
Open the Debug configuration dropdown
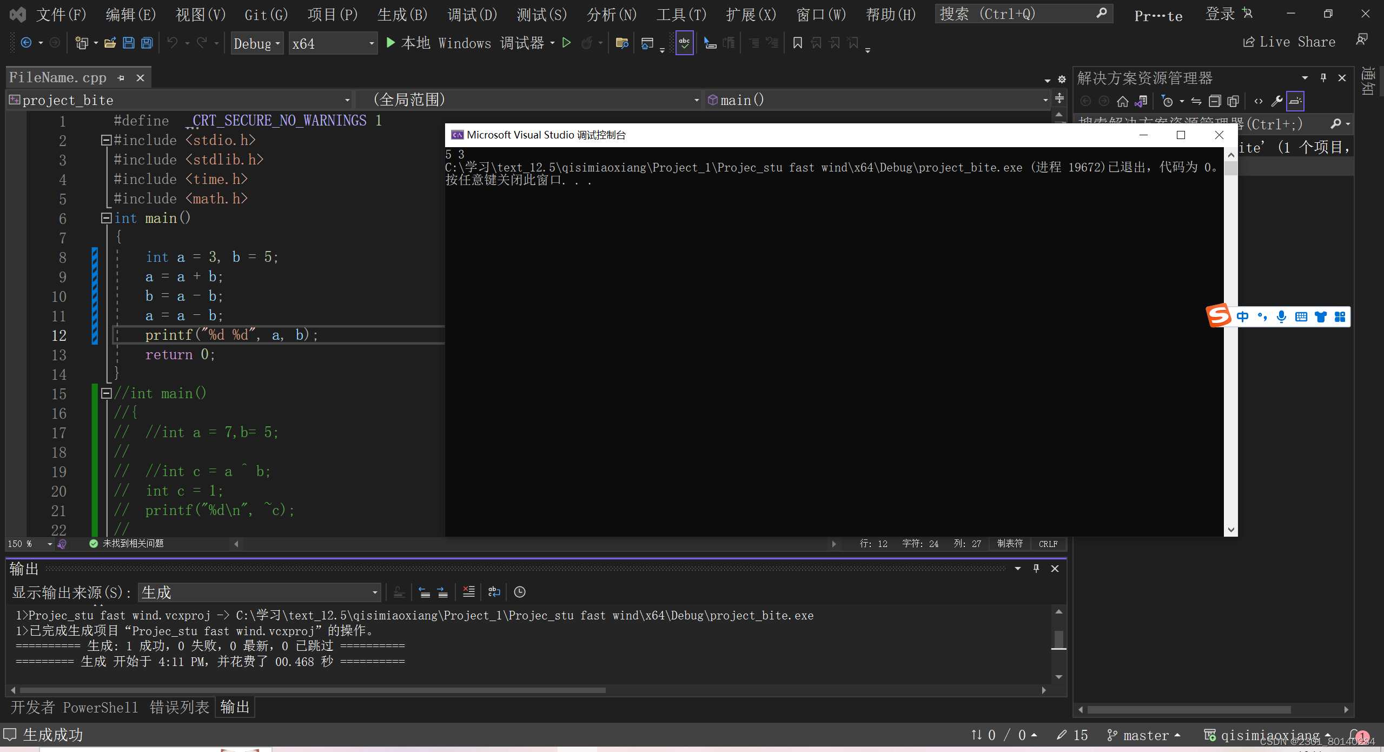coord(257,43)
